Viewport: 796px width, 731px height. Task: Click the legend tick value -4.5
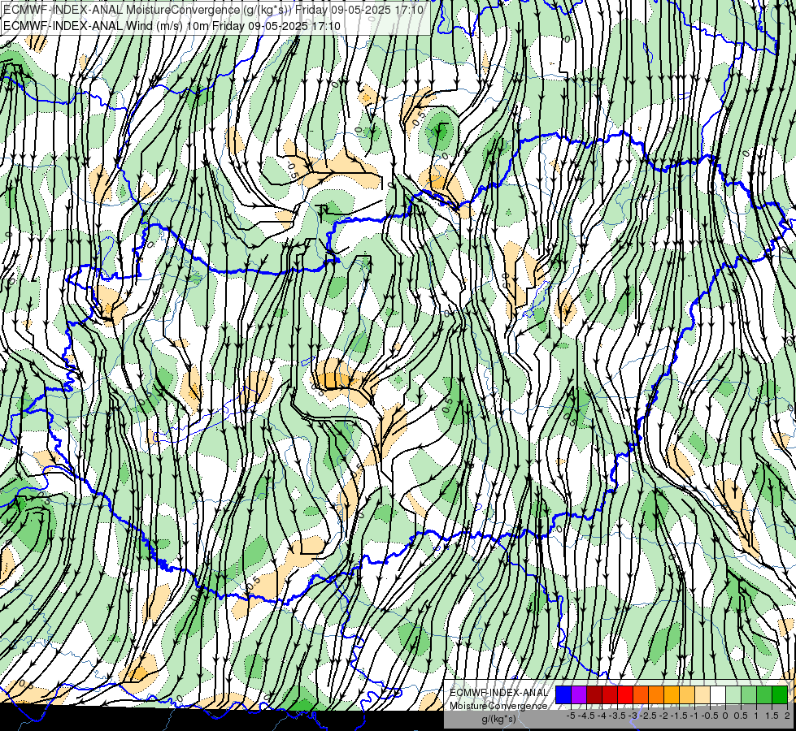point(586,716)
